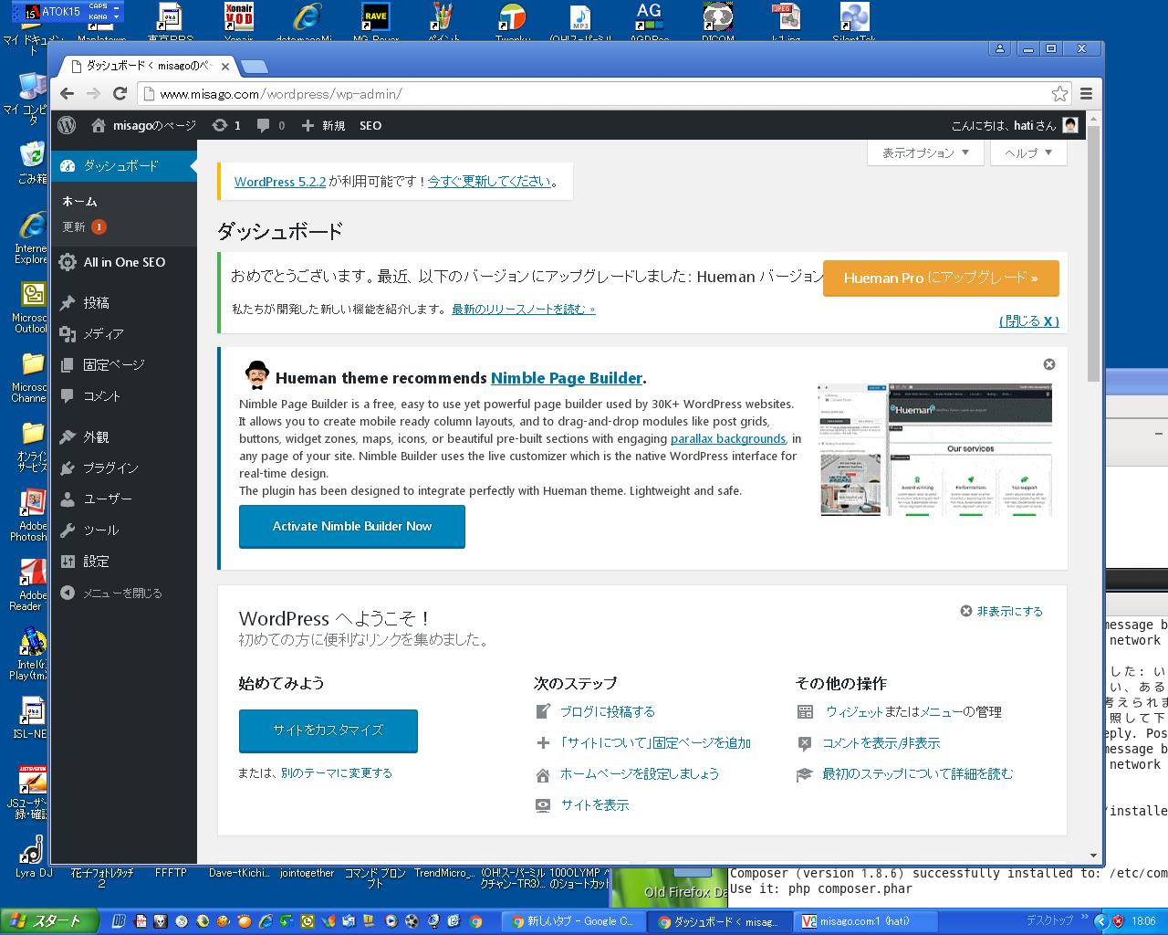The width and height of the screenshot is (1168, 935).
Task: Open the プラグイン plugins menu
Action: coord(124,467)
